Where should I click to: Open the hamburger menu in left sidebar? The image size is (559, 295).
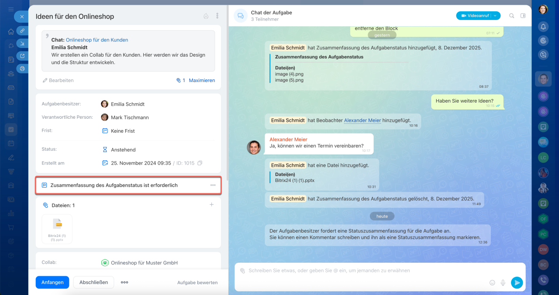(x=11, y=10)
